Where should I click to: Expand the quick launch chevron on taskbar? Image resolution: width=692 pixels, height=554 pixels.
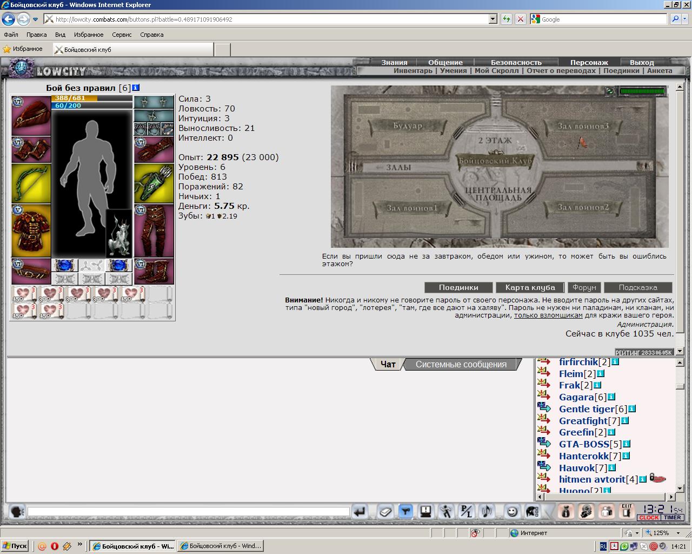pos(80,545)
